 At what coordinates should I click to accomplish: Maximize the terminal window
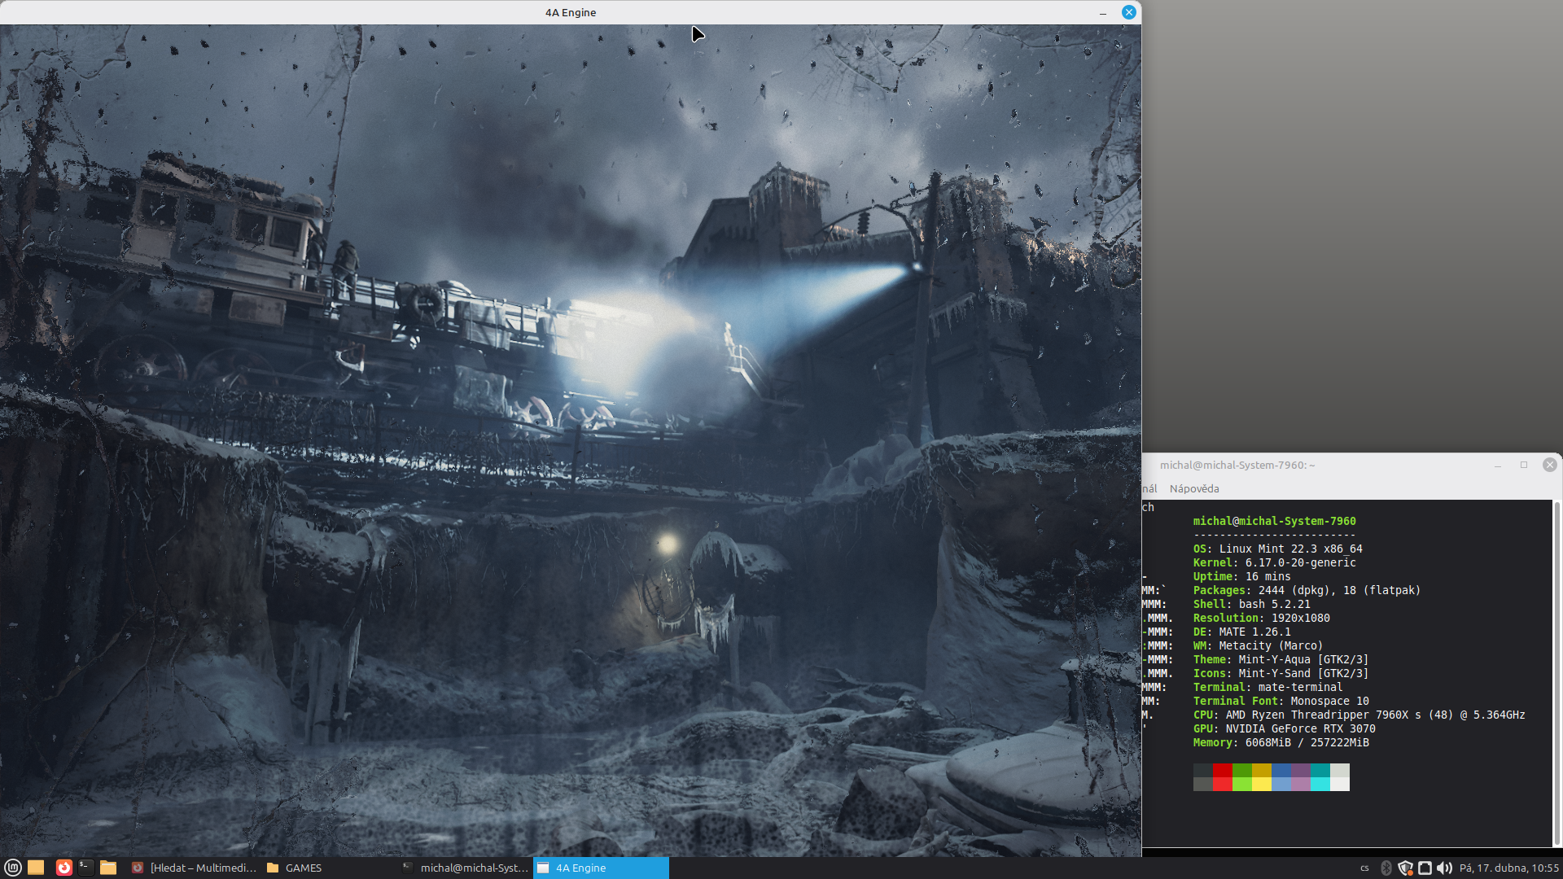click(1524, 465)
